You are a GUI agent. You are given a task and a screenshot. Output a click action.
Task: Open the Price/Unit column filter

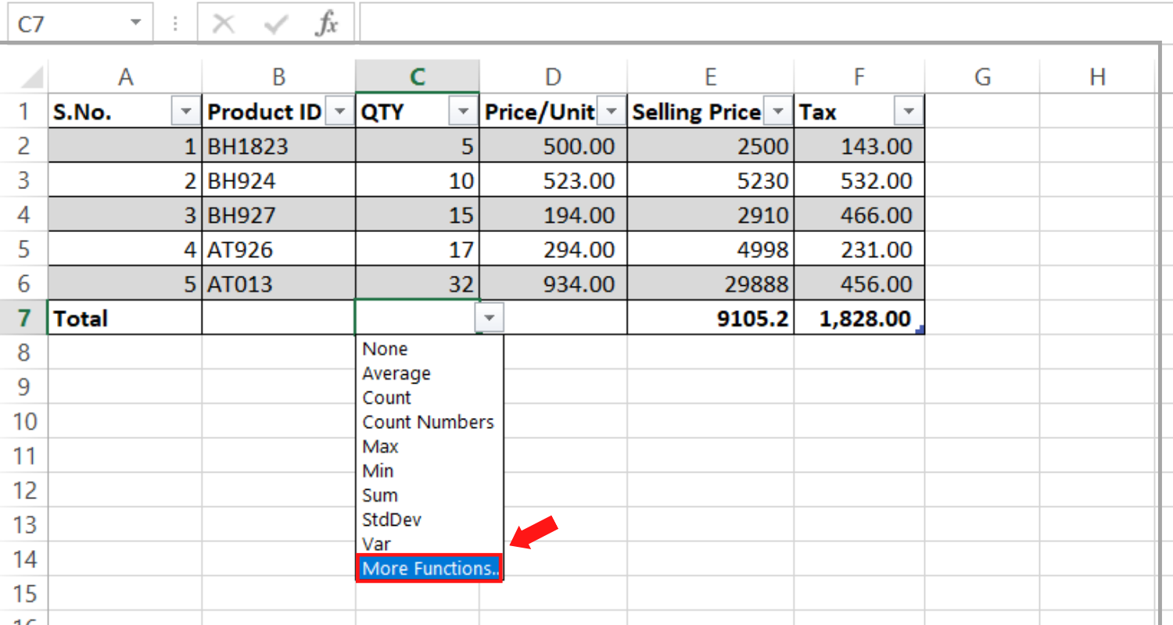(611, 112)
